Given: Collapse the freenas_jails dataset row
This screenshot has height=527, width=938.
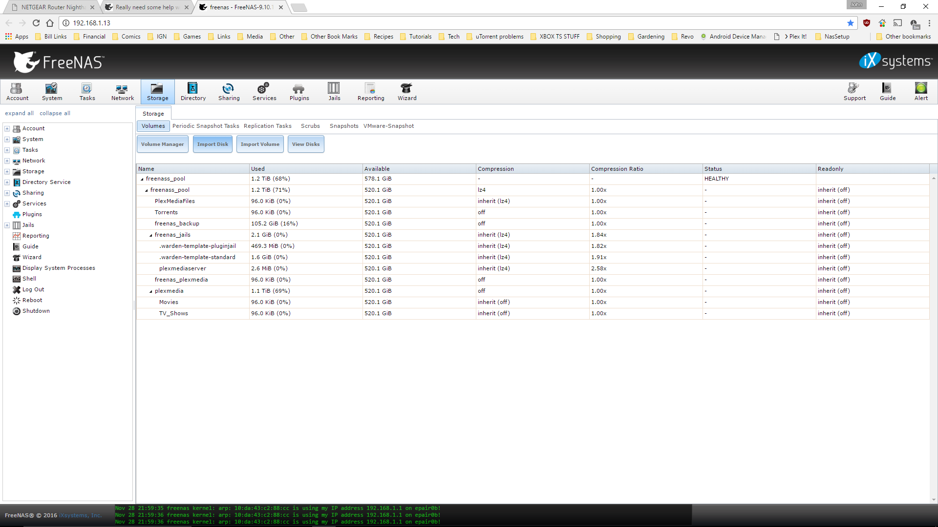Looking at the screenshot, I should pyautogui.click(x=151, y=235).
